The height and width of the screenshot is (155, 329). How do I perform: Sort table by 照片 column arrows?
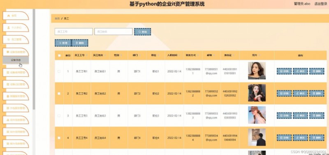[x=259, y=55]
